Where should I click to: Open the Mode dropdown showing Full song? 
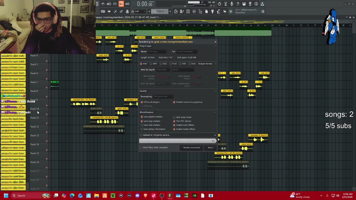(x=157, y=51)
